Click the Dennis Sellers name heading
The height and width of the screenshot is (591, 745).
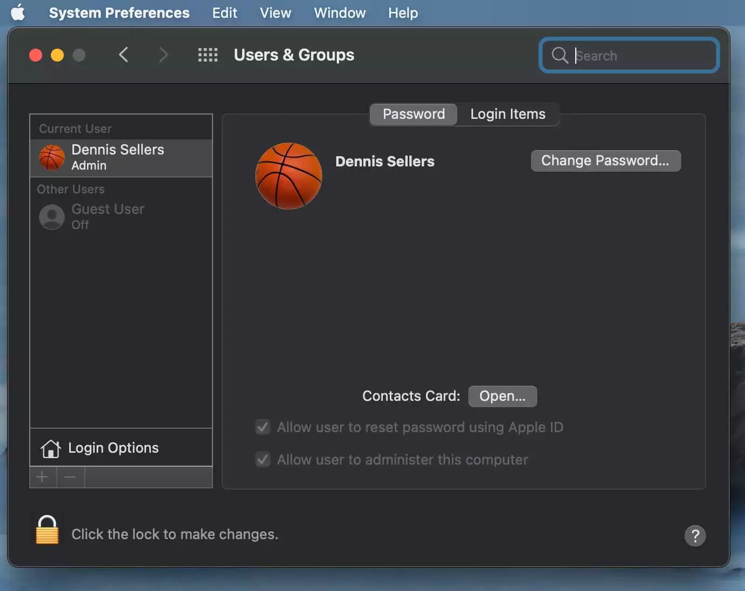[385, 162]
